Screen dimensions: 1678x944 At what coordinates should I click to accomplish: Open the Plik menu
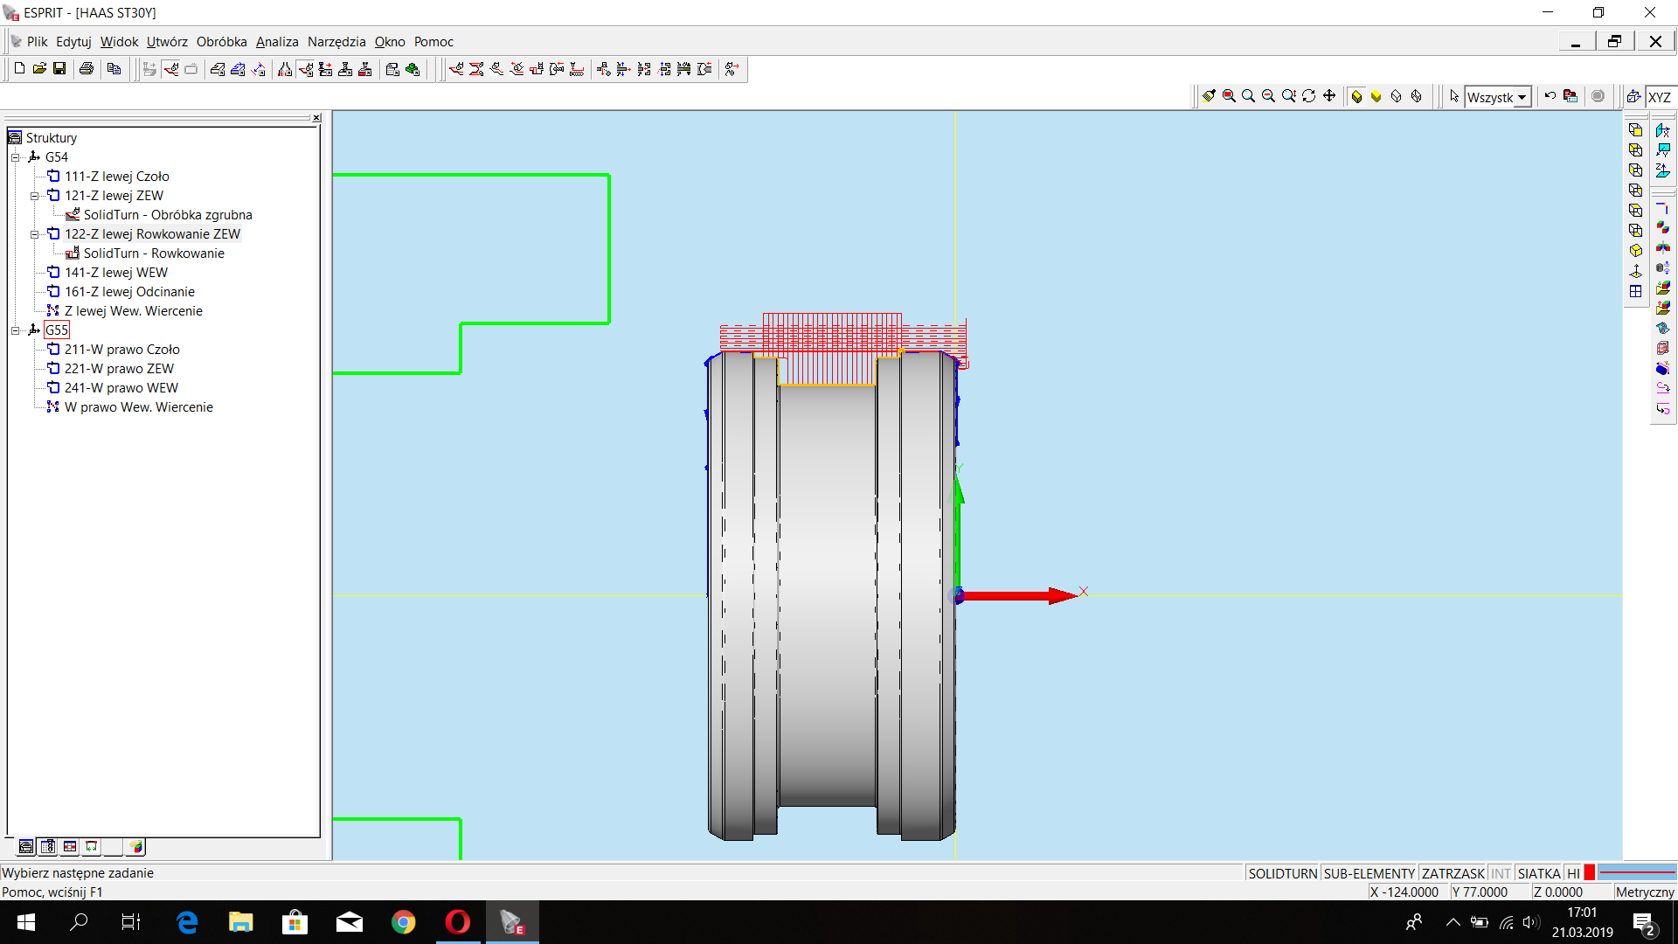37,42
